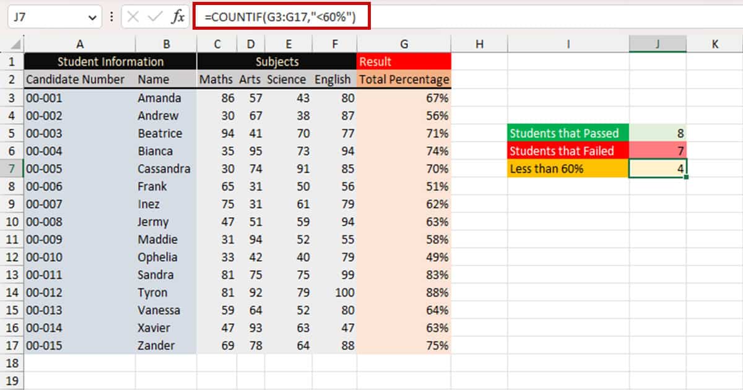Select the Name Box showing J7
Image resolution: width=743 pixels, height=390 pixels.
coord(43,17)
